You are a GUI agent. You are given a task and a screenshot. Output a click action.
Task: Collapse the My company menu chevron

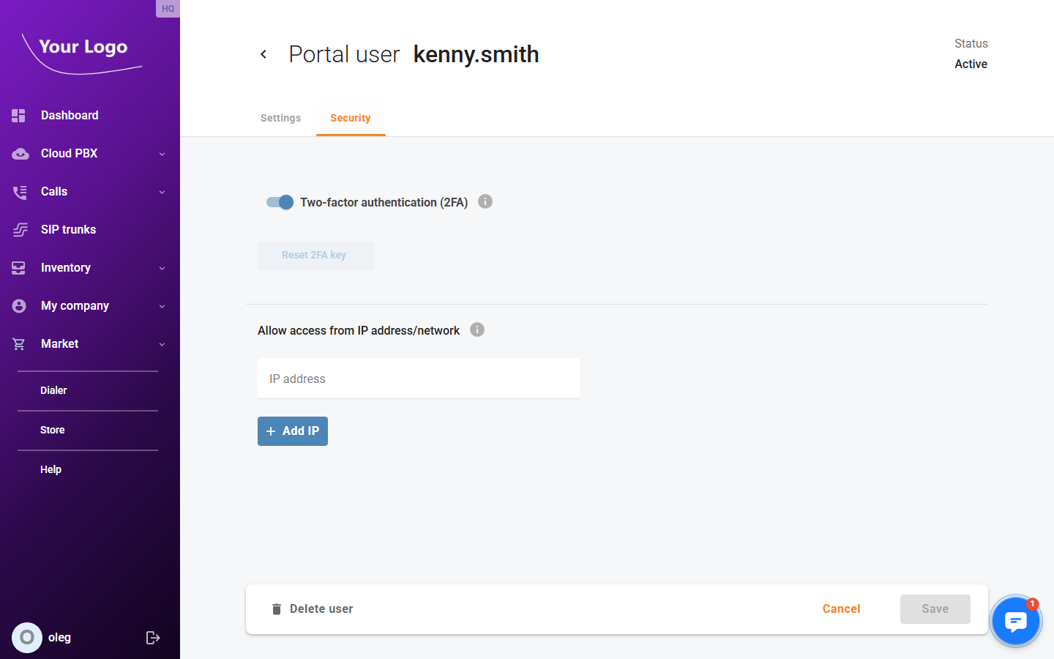162,305
